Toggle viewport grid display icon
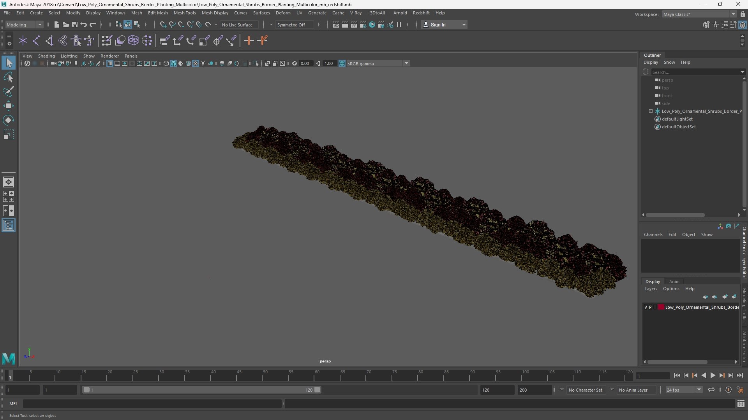 [x=110, y=63]
